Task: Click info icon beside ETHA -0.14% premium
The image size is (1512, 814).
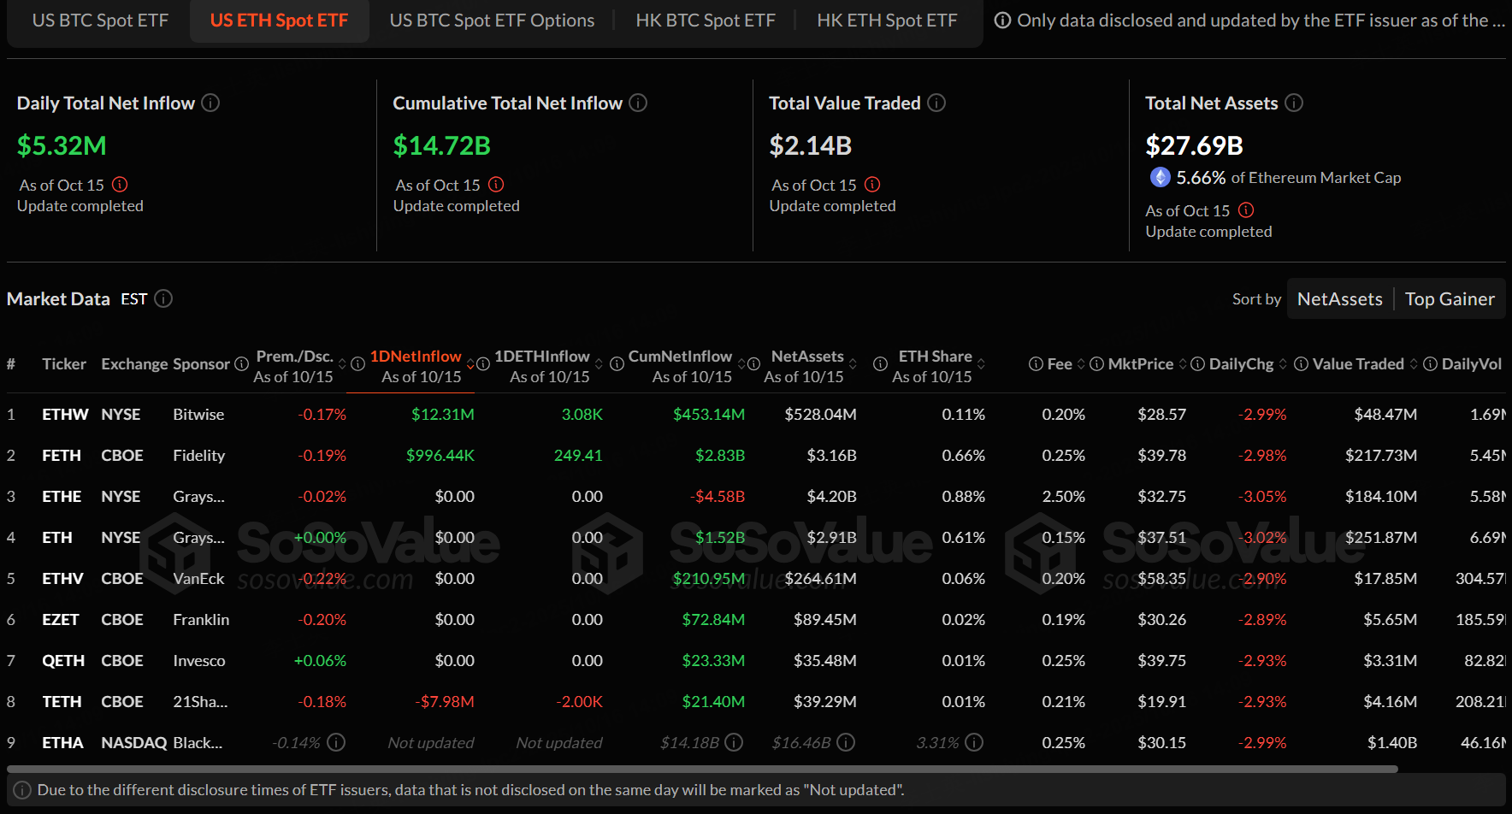Action: [x=337, y=742]
